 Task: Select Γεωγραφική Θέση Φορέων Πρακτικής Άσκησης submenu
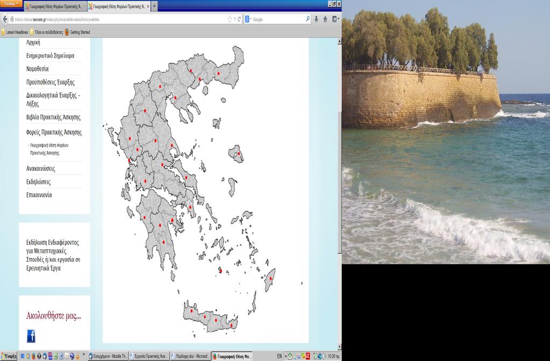(49, 149)
